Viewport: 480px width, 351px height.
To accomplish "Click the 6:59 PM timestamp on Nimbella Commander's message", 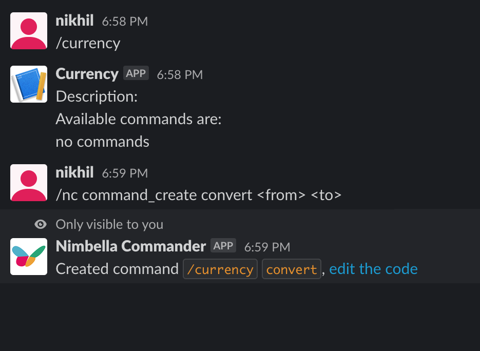I will click(267, 247).
